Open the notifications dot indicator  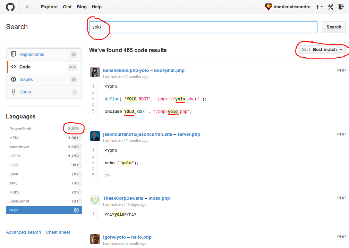[x=27, y=7]
